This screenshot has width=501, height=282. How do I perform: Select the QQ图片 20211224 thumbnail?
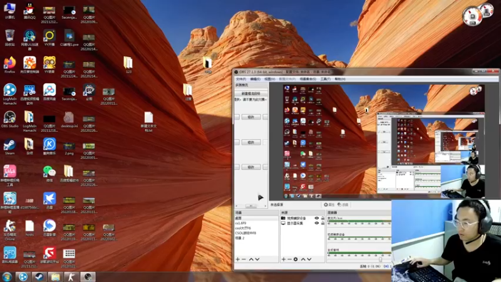[69, 69]
